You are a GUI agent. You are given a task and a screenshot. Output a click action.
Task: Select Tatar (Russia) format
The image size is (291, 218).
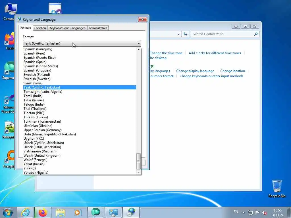pyautogui.click(x=80, y=100)
